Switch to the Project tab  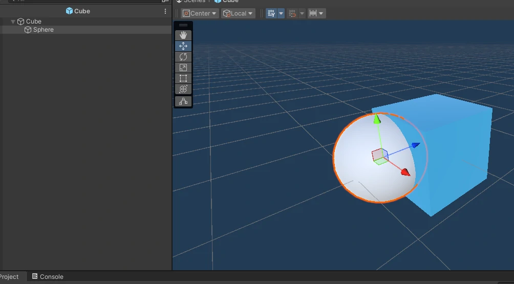click(9, 277)
